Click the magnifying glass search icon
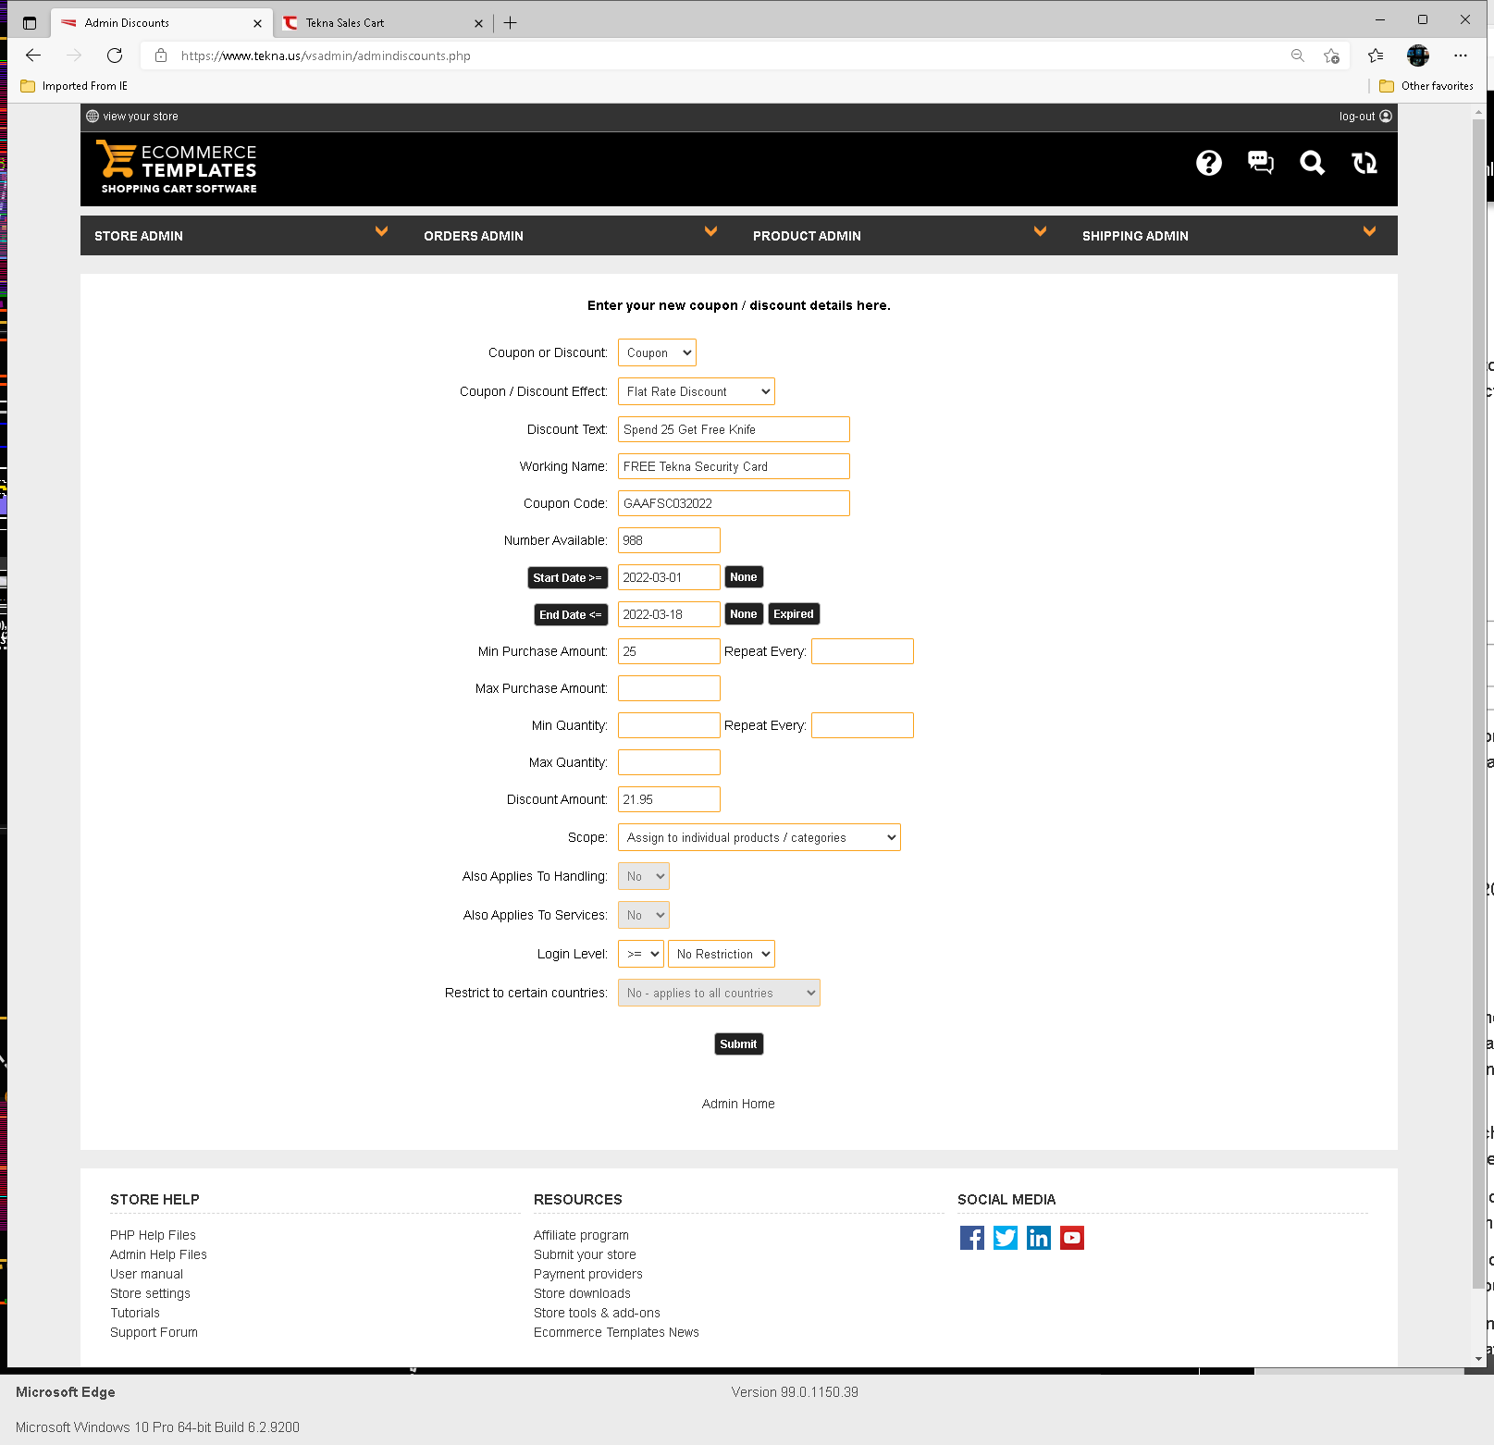 [x=1312, y=164]
